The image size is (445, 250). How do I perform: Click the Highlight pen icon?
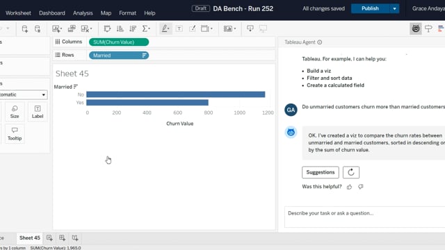[x=165, y=28]
